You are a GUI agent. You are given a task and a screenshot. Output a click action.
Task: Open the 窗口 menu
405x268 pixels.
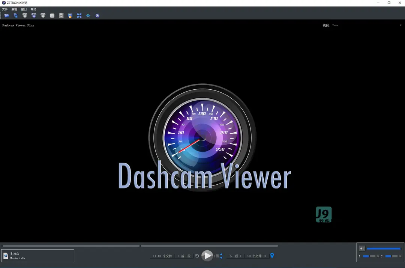click(x=24, y=9)
